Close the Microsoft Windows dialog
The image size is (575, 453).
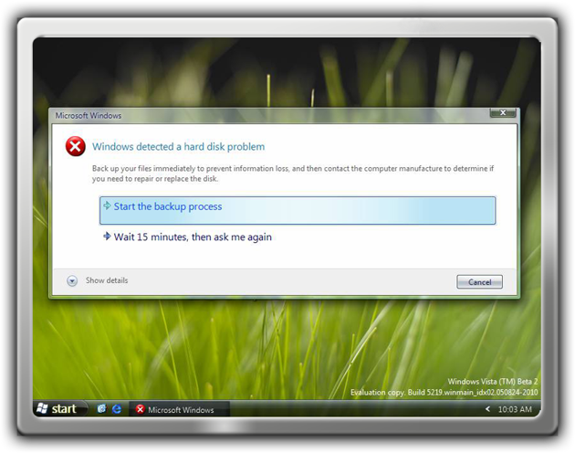[x=503, y=112]
